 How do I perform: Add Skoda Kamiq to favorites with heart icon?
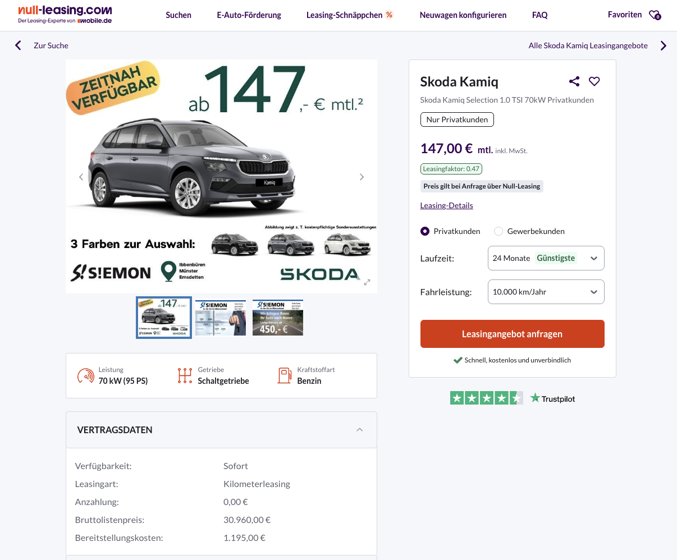594,81
